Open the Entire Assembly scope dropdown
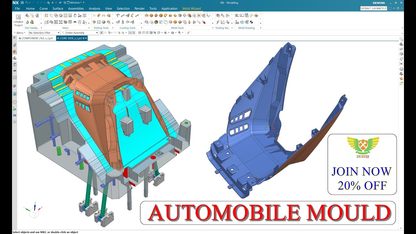 (82, 32)
